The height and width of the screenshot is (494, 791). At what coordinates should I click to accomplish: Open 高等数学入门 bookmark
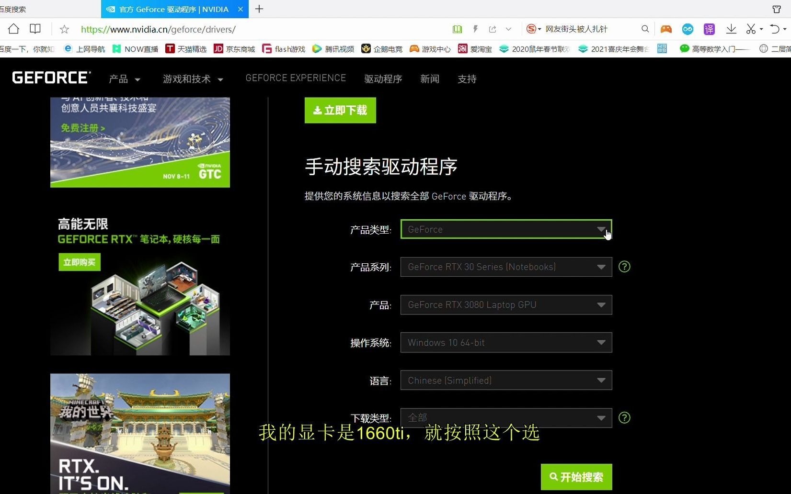coord(714,49)
